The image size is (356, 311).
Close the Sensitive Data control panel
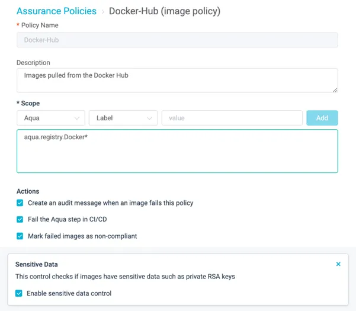tap(338, 264)
